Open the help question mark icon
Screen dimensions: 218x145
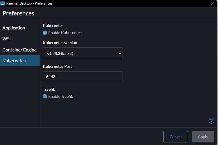[211, 121]
